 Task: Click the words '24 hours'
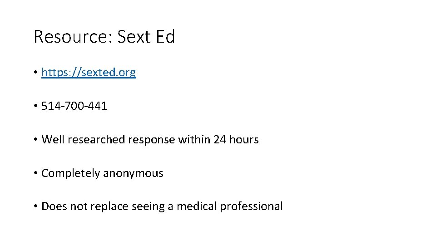236,140
